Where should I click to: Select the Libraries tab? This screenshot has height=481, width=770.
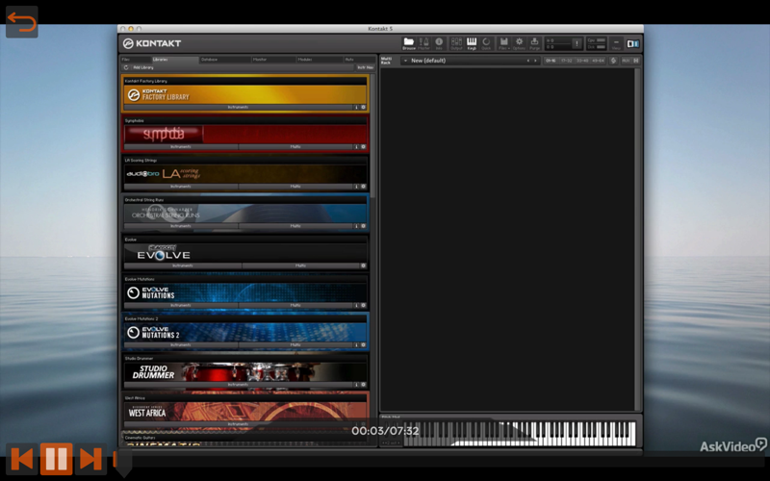coord(175,60)
